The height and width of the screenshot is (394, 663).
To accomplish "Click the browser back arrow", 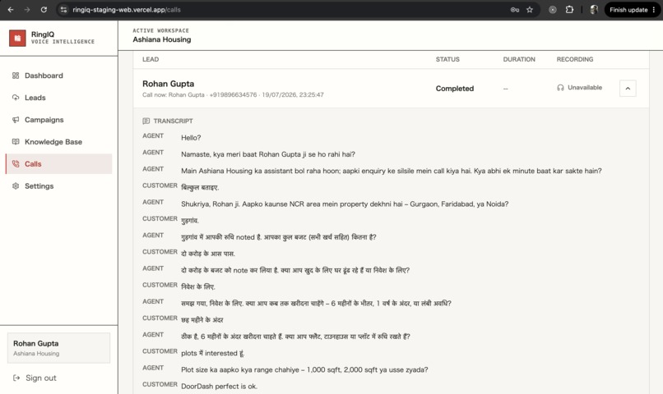I will pos(11,10).
